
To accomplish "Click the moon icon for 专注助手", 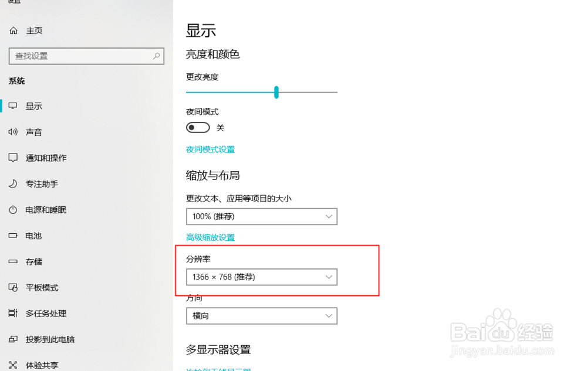I will pyautogui.click(x=13, y=184).
